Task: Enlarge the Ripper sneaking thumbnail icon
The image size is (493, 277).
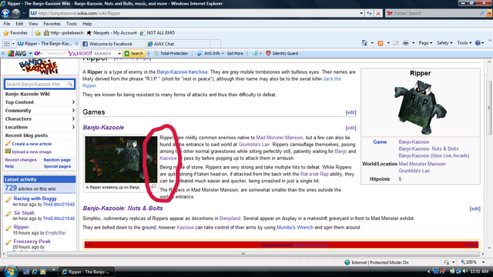Action: [x=153, y=186]
